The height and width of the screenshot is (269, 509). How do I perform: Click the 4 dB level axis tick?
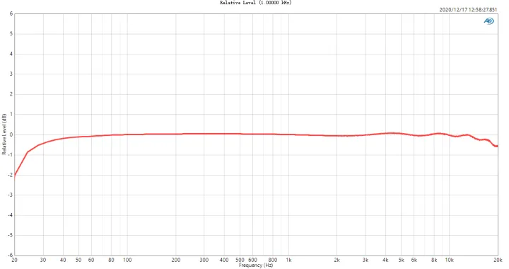coord(11,54)
